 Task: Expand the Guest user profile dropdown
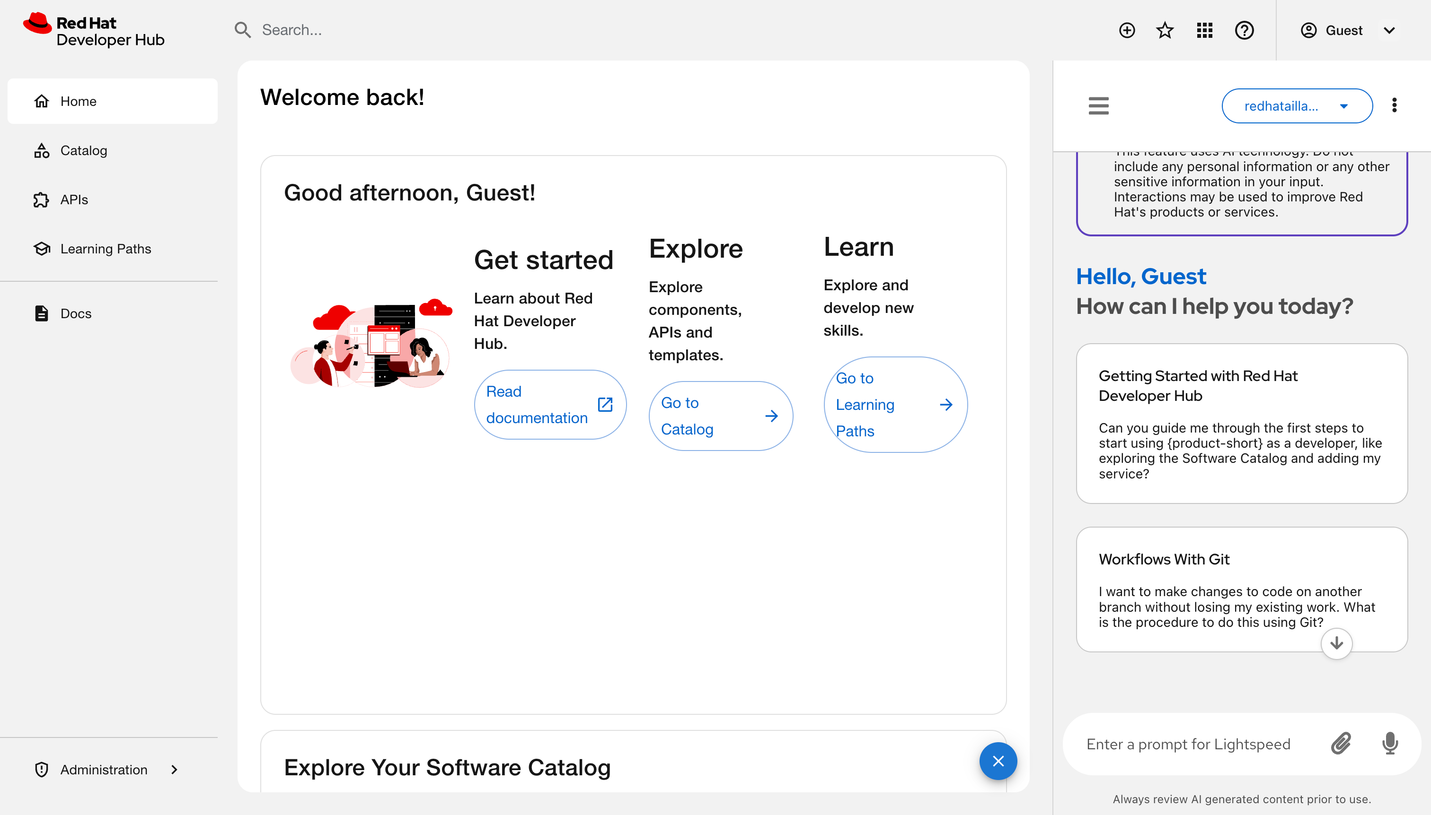pyautogui.click(x=1347, y=30)
